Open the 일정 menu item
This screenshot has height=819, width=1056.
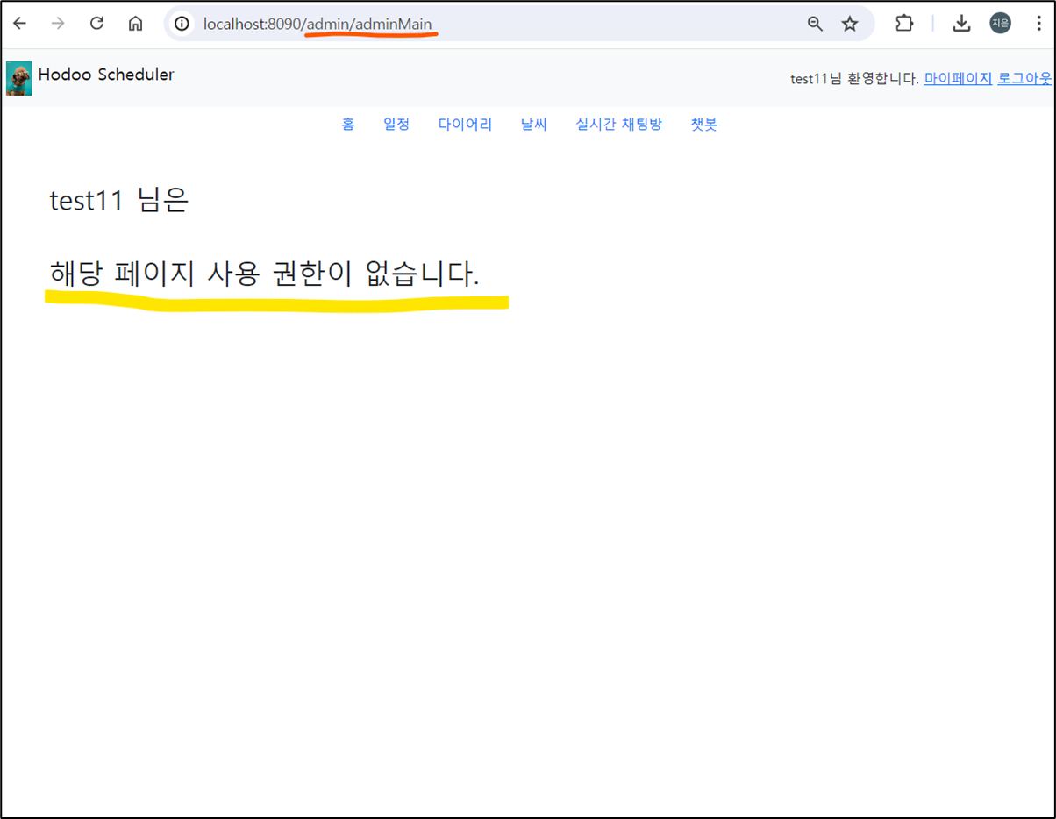pyautogui.click(x=396, y=125)
